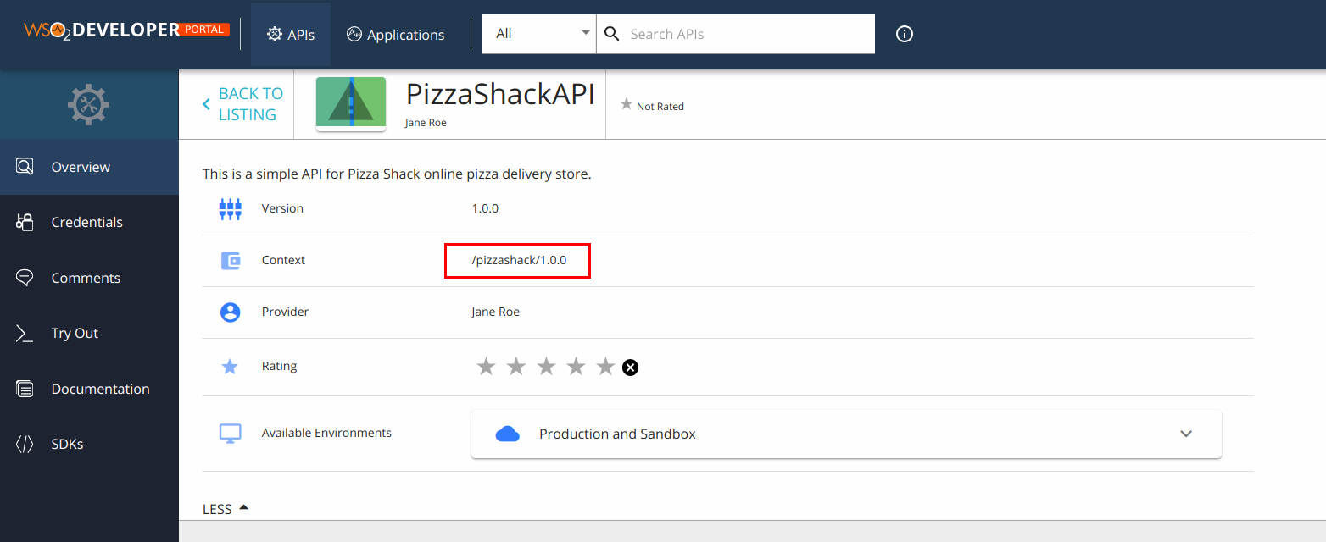The height and width of the screenshot is (542, 1326).
Task: Rate the API five stars
Action: tap(605, 367)
